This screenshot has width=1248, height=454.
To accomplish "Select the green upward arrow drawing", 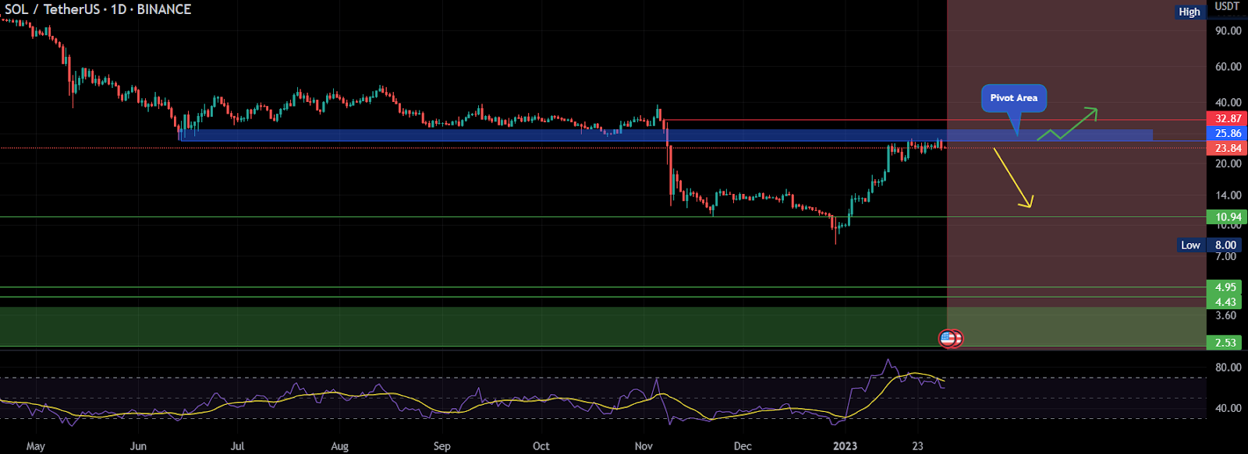I will [1067, 125].
